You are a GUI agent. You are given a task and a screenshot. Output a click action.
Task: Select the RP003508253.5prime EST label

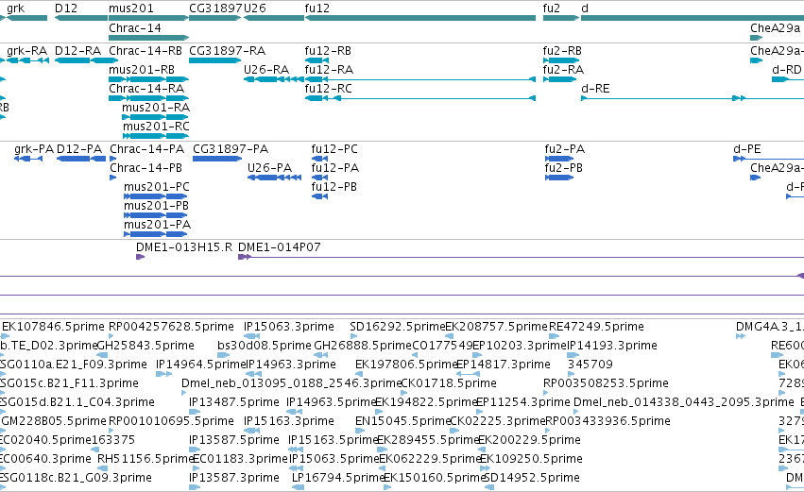click(x=607, y=383)
